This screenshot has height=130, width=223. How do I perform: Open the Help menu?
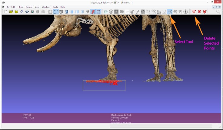(x=62, y=7)
